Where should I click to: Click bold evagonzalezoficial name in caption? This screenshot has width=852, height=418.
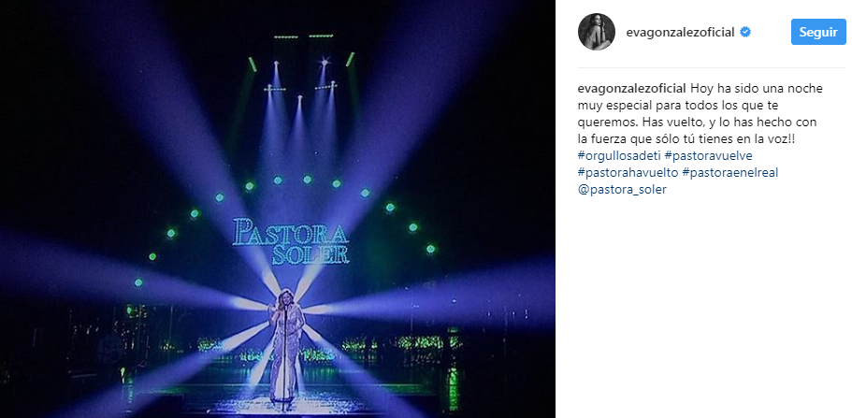click(632, 89)
